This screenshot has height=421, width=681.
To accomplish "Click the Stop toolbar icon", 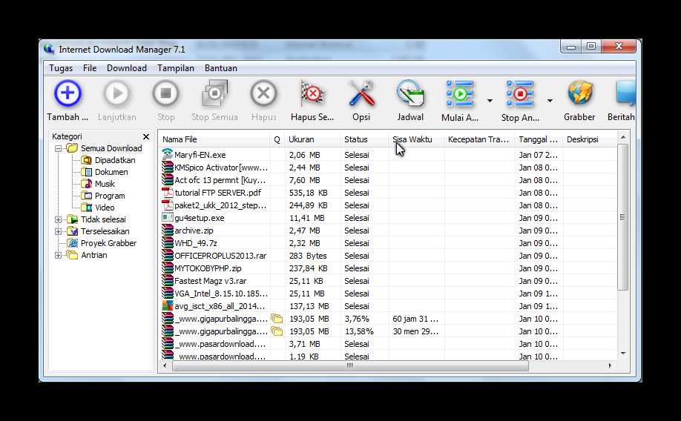I will (165, 93).
